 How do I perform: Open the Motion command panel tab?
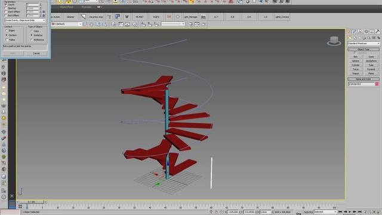point(366,32)
